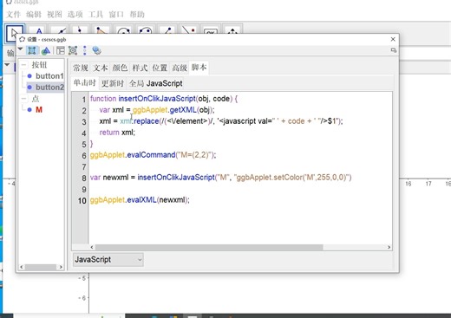Open the Advanced settings gears icon
Image resolution: width=451 pixels, height=318 pixels.
(96, 50)
